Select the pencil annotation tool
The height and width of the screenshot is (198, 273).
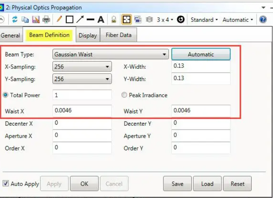59,19
